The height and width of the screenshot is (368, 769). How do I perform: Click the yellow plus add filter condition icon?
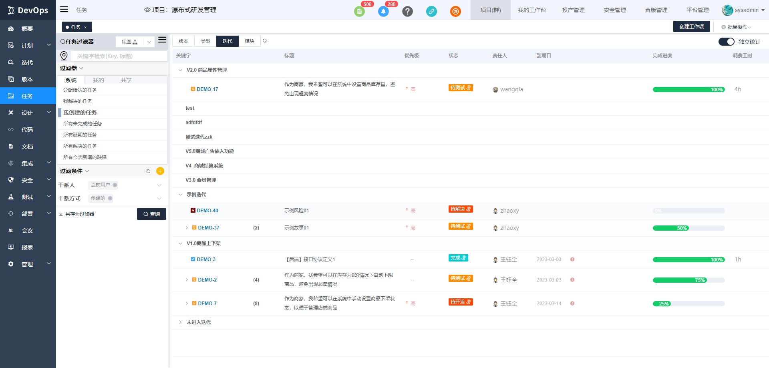(x=160, y=171)
